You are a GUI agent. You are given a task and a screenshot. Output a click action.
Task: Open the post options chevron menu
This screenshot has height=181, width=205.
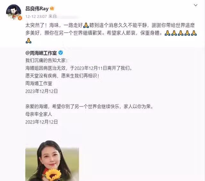click(195, 5)
